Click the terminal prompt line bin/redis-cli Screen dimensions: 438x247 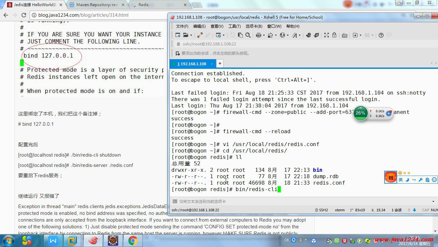(226, 189)
